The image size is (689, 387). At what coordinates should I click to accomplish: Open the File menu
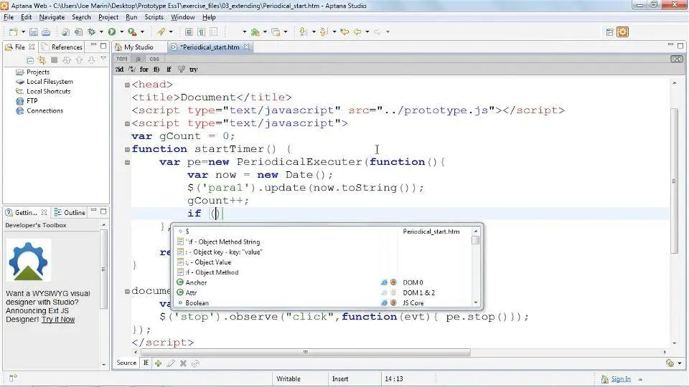(x=9, y=17)
